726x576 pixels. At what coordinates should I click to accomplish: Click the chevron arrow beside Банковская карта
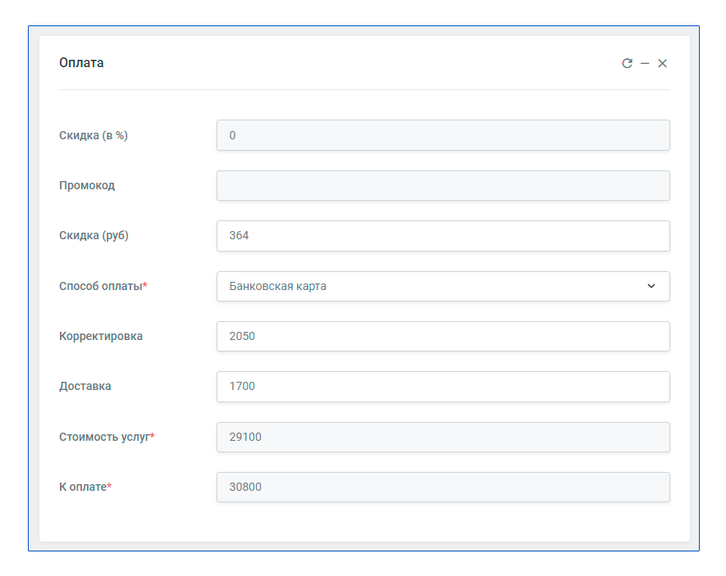[651, 286]
